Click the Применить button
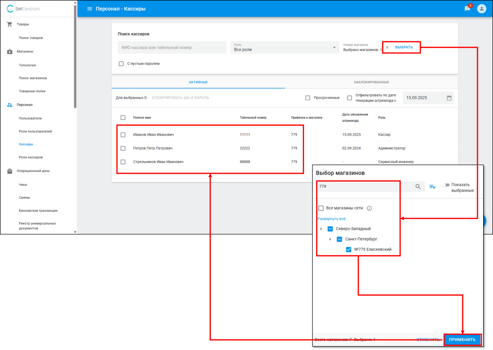 click(462, 339)
